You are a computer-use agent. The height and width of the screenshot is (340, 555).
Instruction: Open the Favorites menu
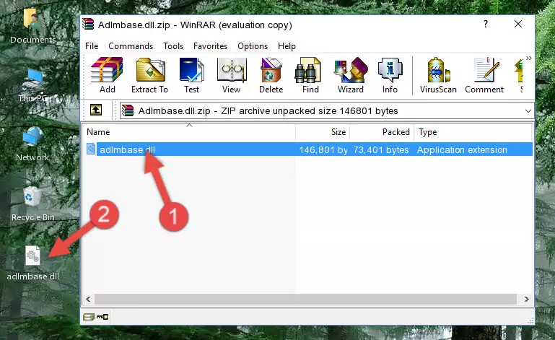coord(210,46)
